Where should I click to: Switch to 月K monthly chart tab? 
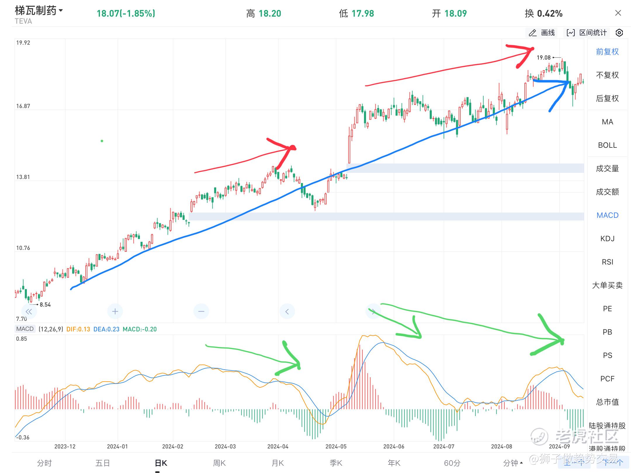click(x=278, y=463)
